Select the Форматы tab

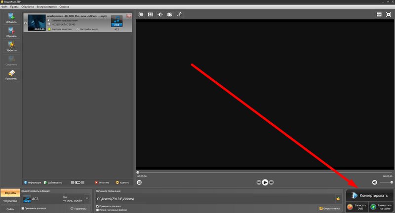pos(10,193)
